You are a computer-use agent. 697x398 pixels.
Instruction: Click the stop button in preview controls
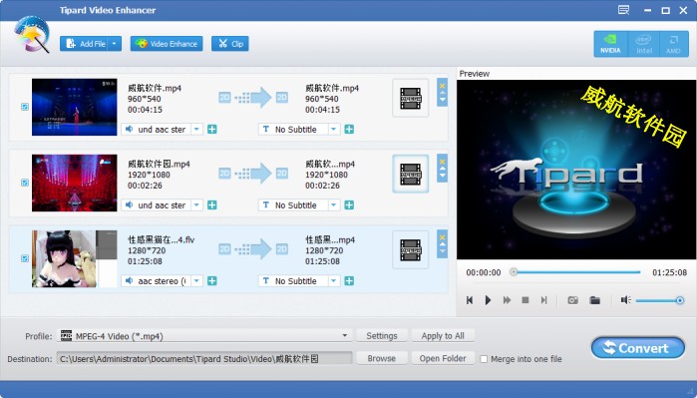(x=524, y=300)
